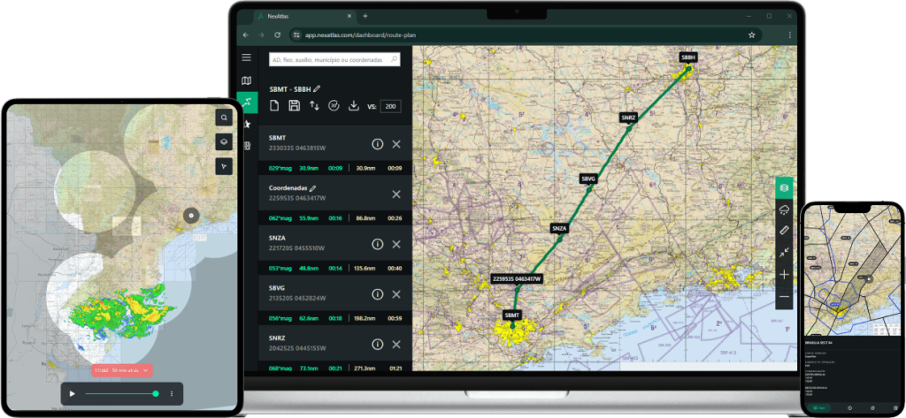The image size is (906, 418).
Task: Download the route plan
Action: pyautogui.click(x=354, y=106)
